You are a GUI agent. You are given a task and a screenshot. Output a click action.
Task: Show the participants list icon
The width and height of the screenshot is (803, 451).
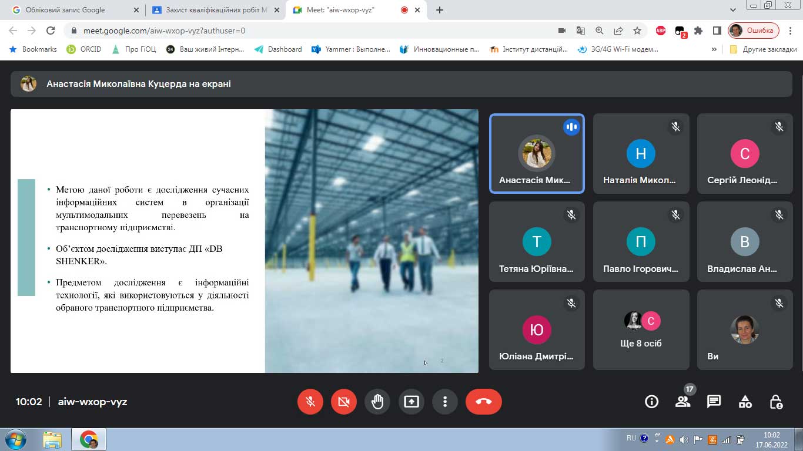682,402
